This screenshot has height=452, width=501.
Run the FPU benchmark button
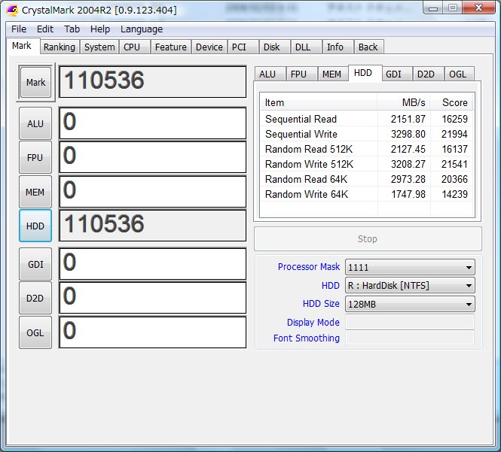pyautogui.click(x=35, y=158)
